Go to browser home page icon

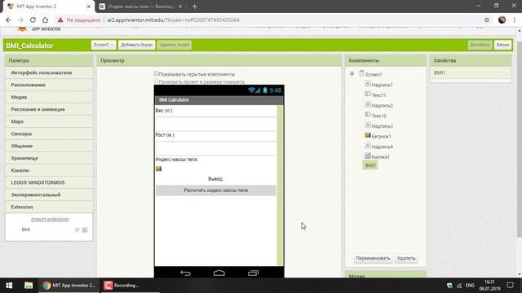point(46,20)
